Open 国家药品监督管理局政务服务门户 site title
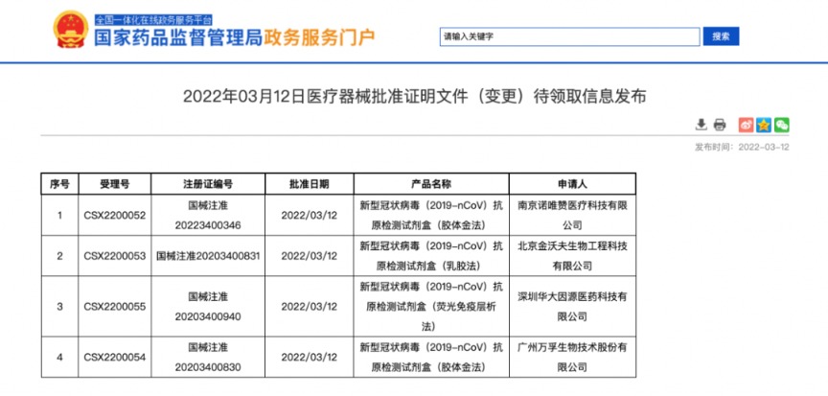Screen dimensions: 828x396 pyautogui.click(x=235, y=37)
